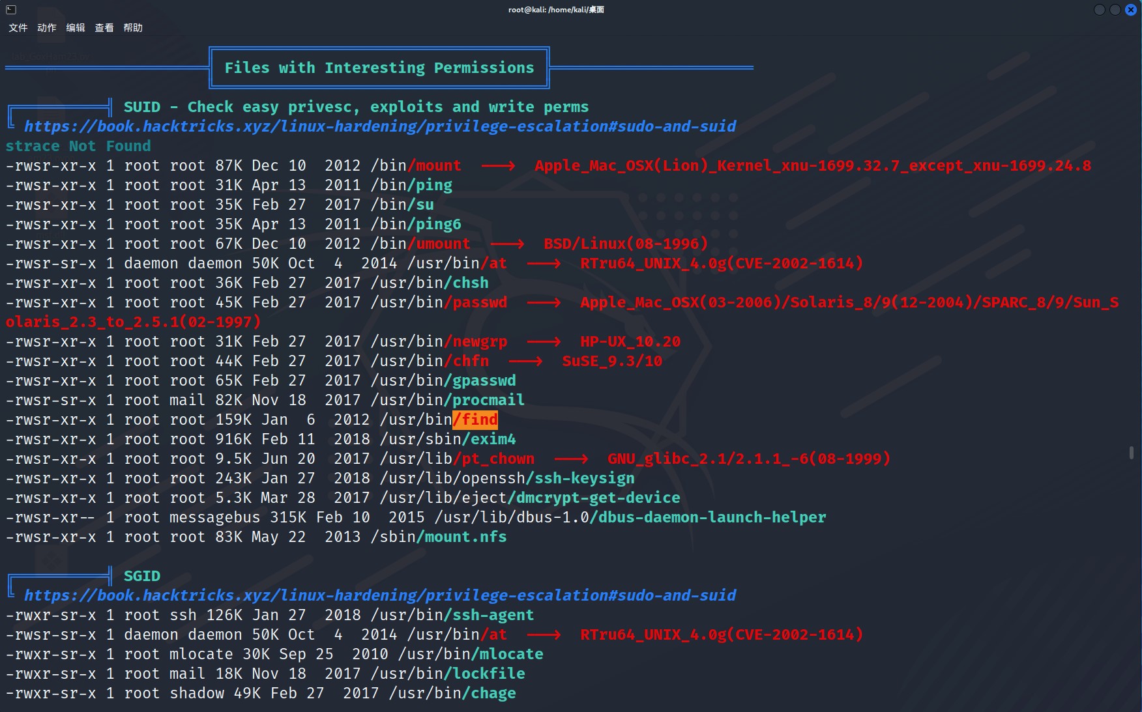Click /usr/bin/newgrp path
The image size is (1142, 712).
point(439,341)
